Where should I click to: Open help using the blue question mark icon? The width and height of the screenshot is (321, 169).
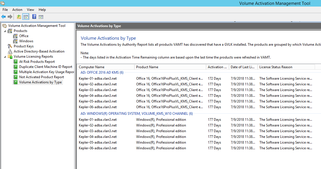tap(34, 17)
